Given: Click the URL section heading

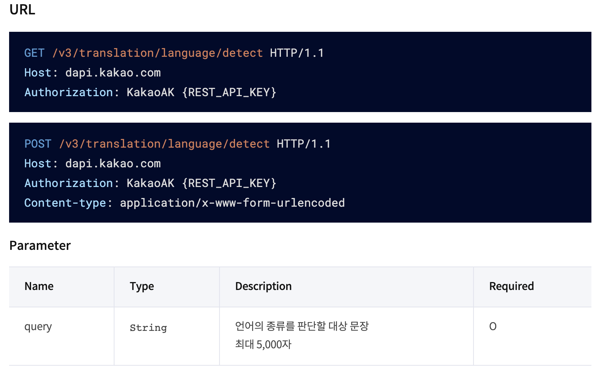Looking at the screenshot, I should point(22,9).
